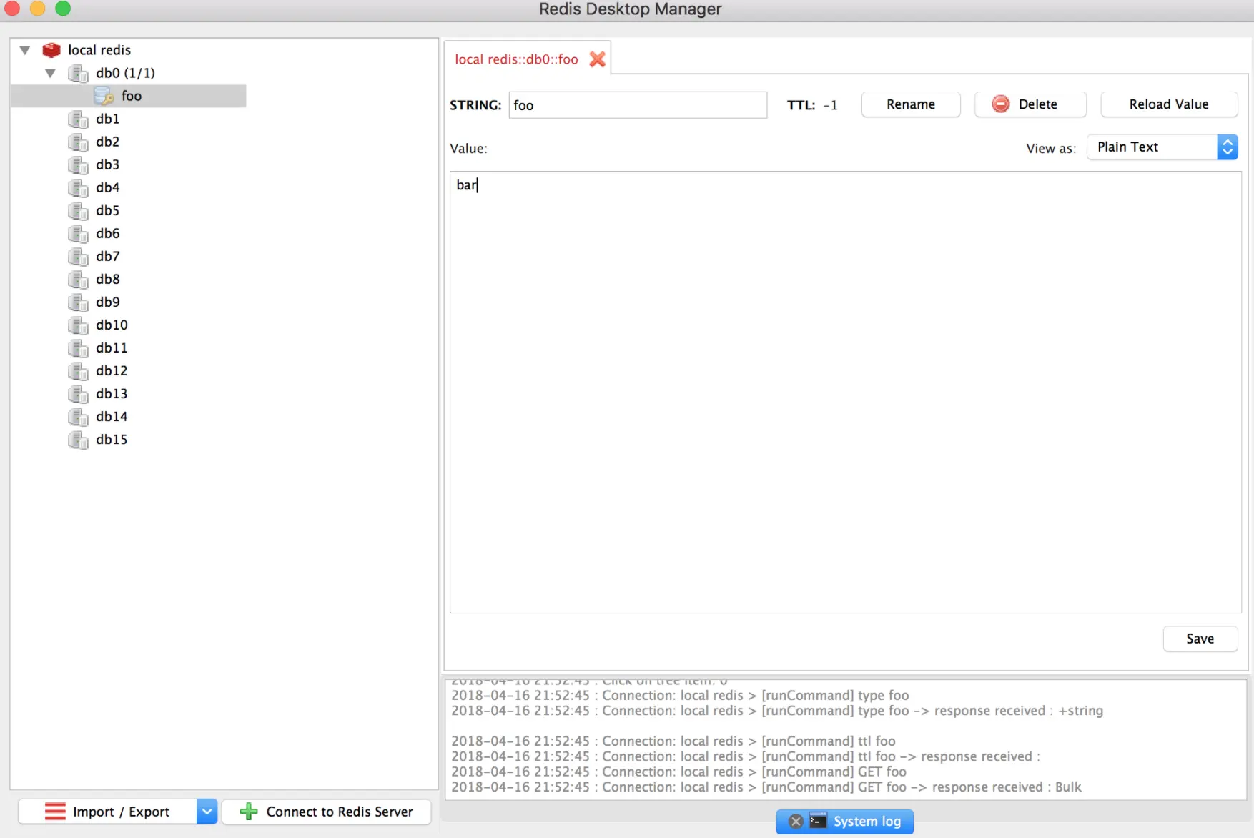Click the db4 database icon
Screen dimensions: 1254x838
pyautogui.click(x=78, y=187)
